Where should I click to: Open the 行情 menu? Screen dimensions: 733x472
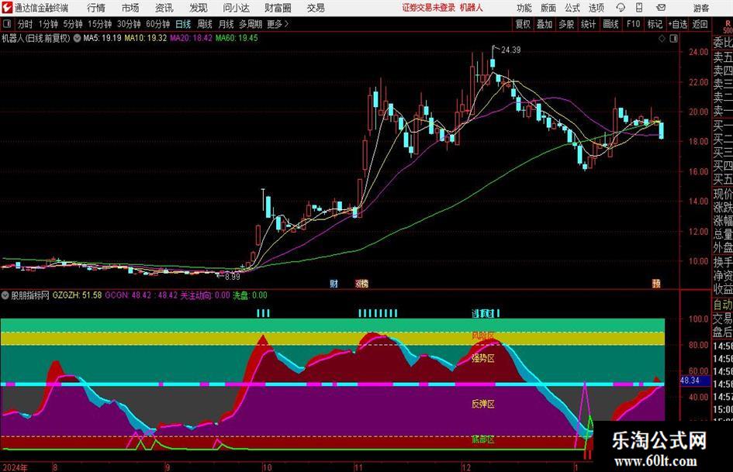[96, 8]
